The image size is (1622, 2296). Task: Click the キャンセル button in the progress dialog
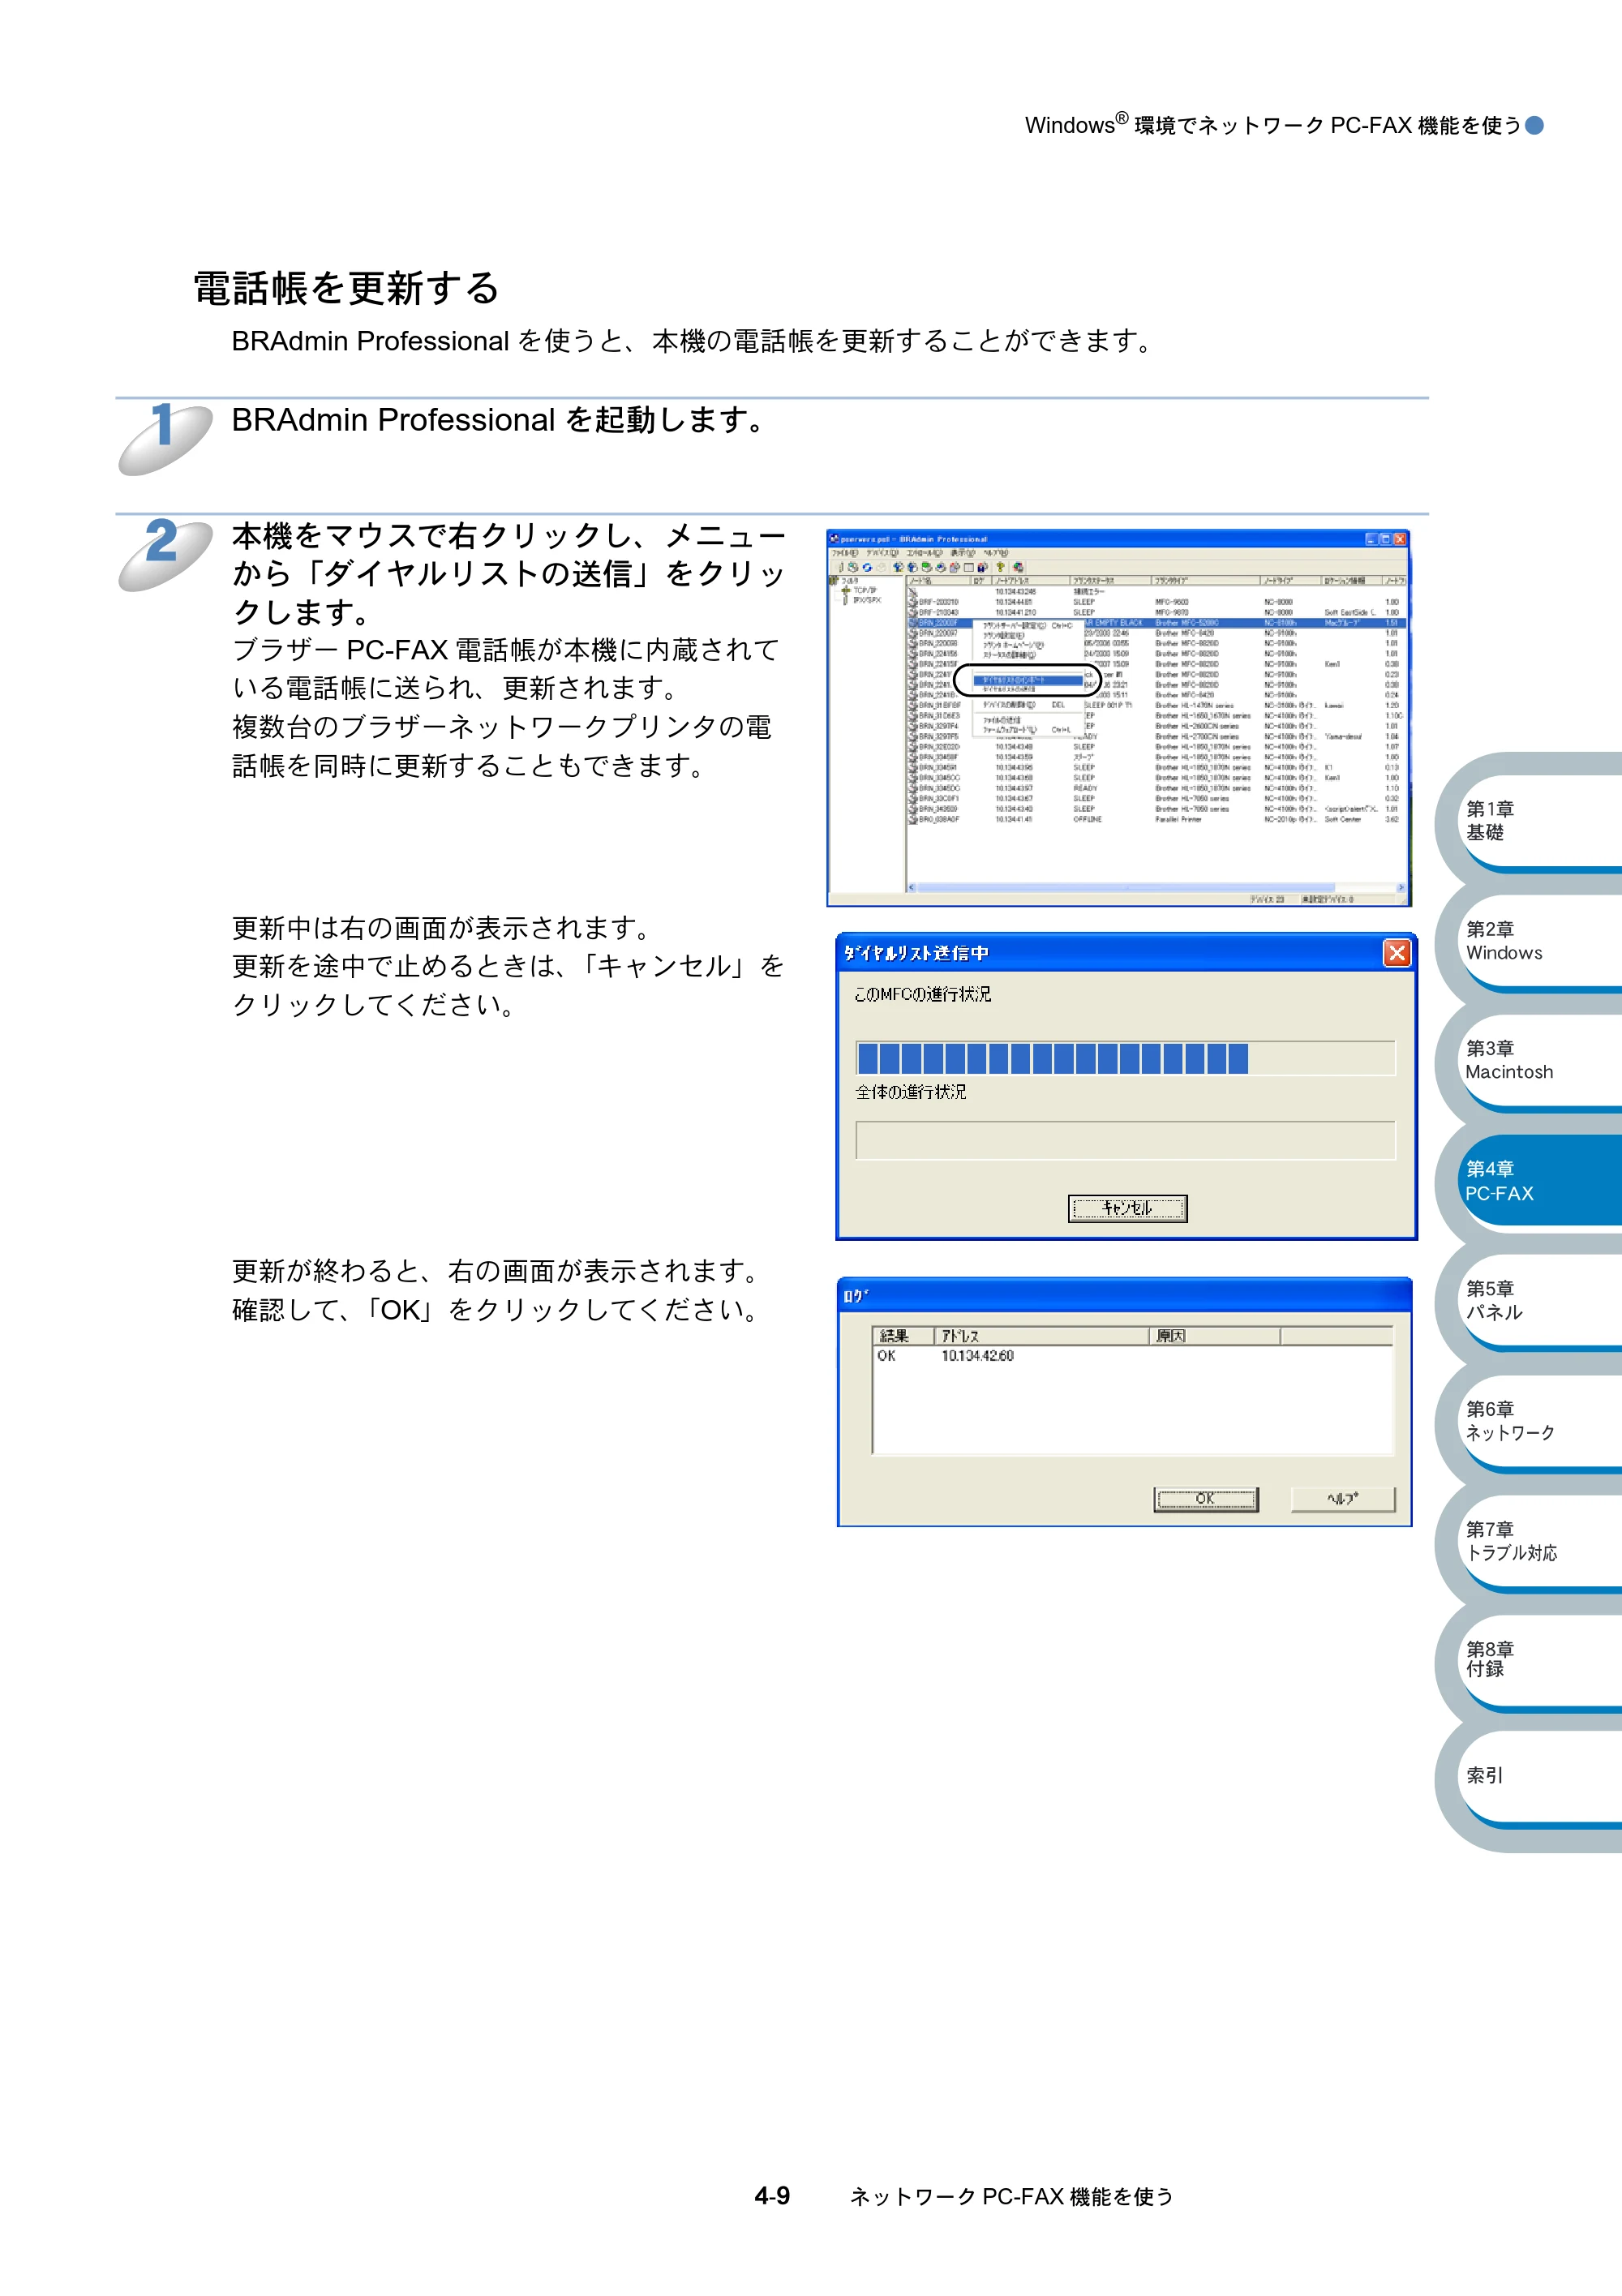[1127, 1208]
